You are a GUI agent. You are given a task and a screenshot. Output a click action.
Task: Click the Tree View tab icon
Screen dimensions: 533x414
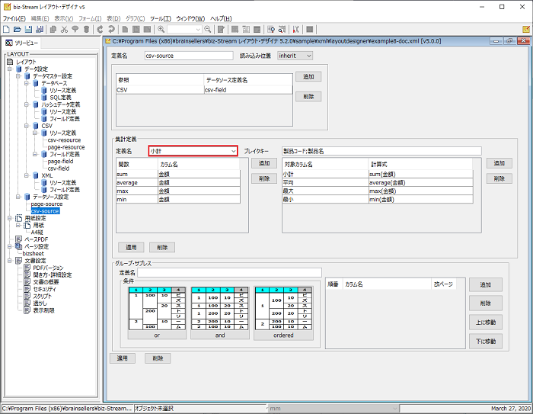click(x=9, y=43)
